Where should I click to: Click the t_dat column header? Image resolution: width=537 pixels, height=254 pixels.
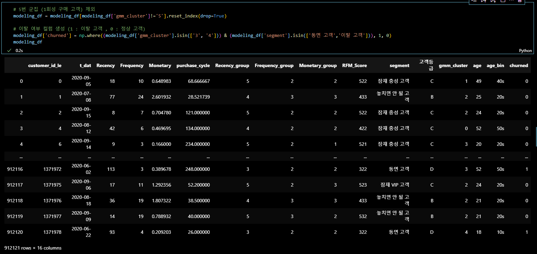pyautogui.click(x=85, y=65)
